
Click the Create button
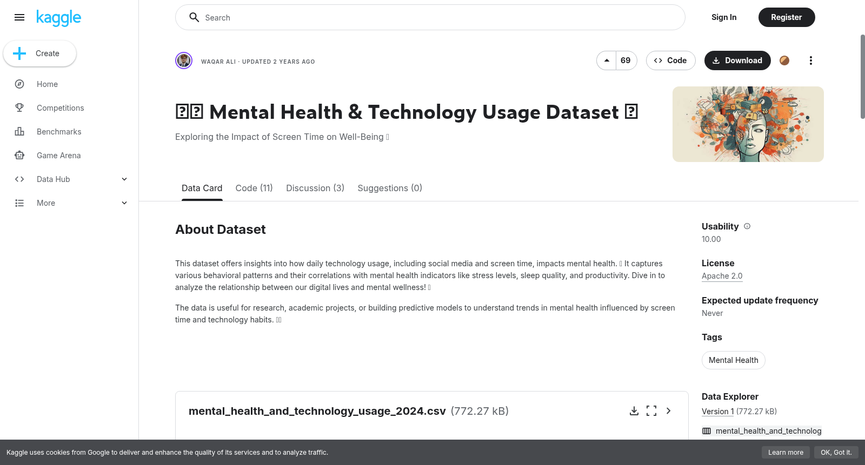tap(39, 53)
